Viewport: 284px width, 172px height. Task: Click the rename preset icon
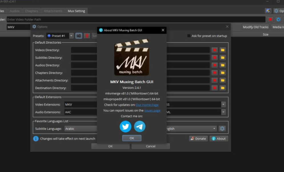[x=79, y=36]
